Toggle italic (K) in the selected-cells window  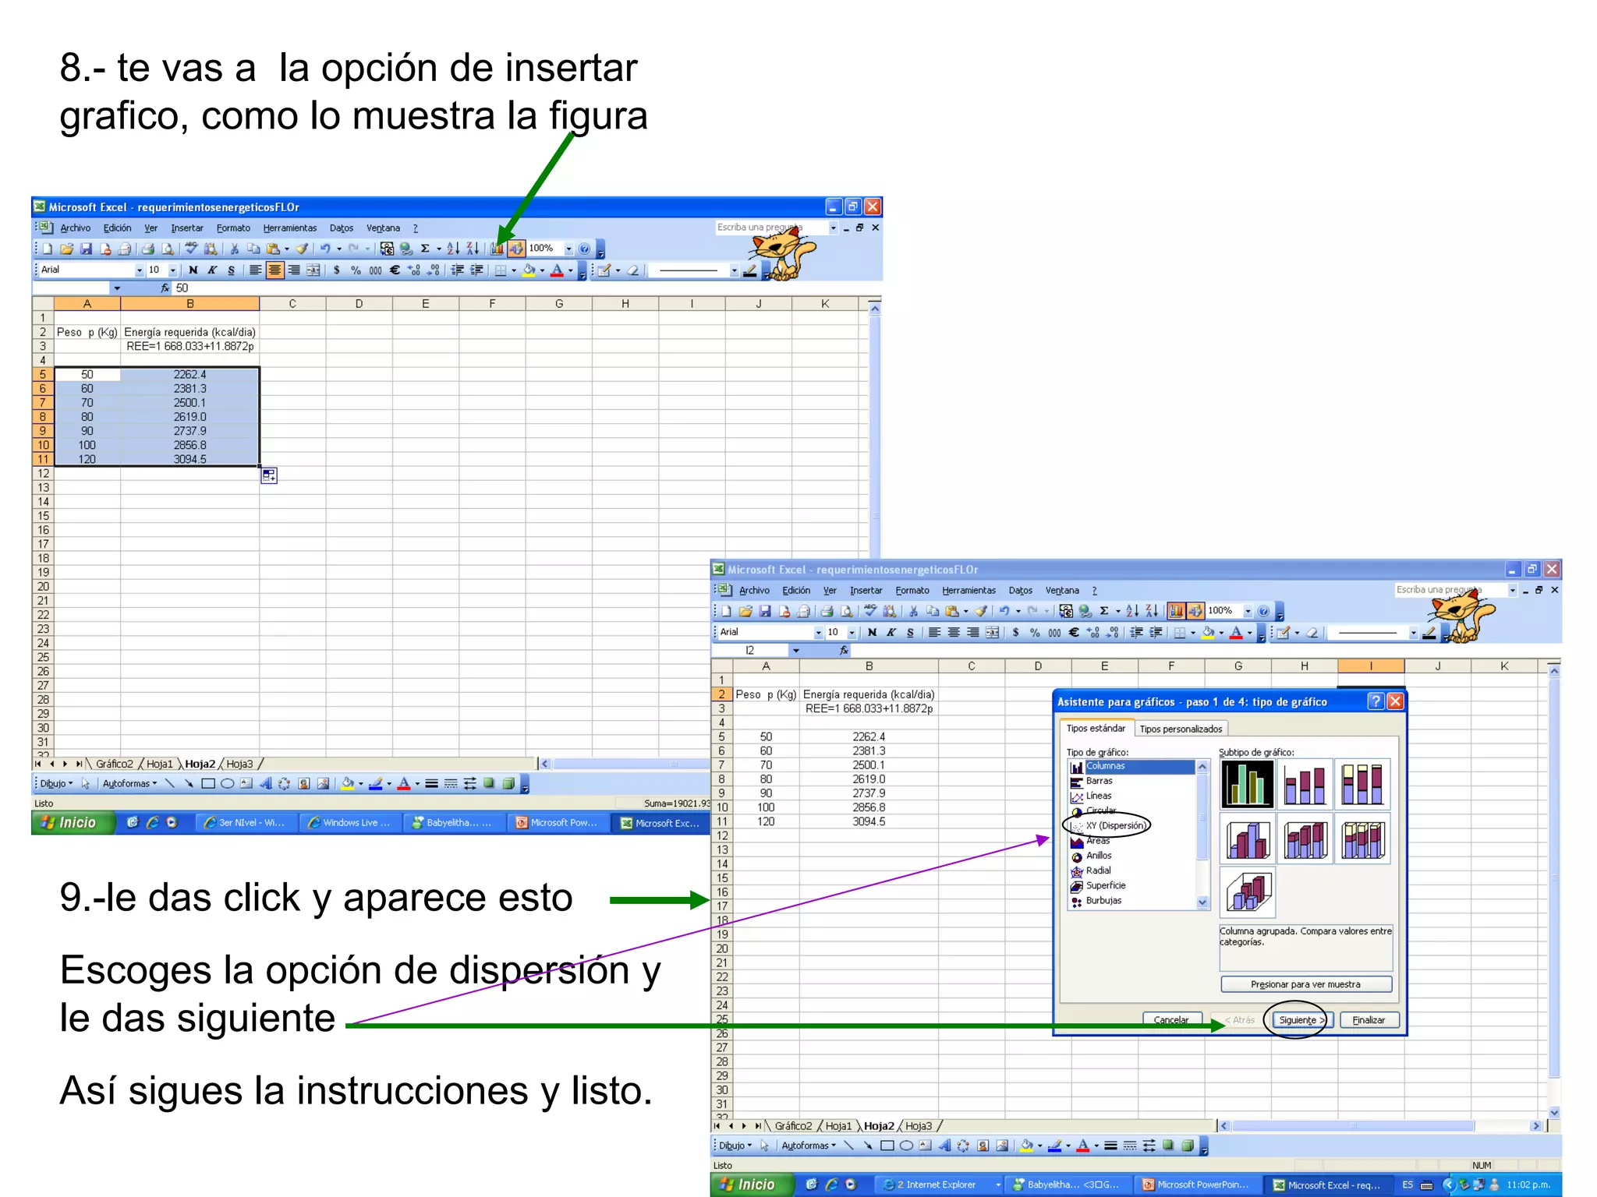pos(212,270)
